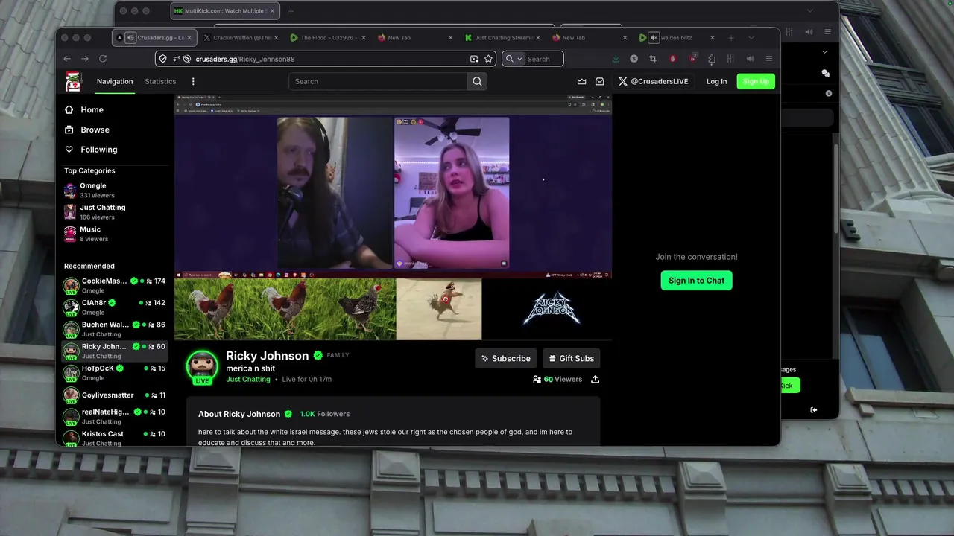The width and height of the screenshot is (954, 536).
Task: Open the crown icon in site header
Action: [x=581, y=81]
